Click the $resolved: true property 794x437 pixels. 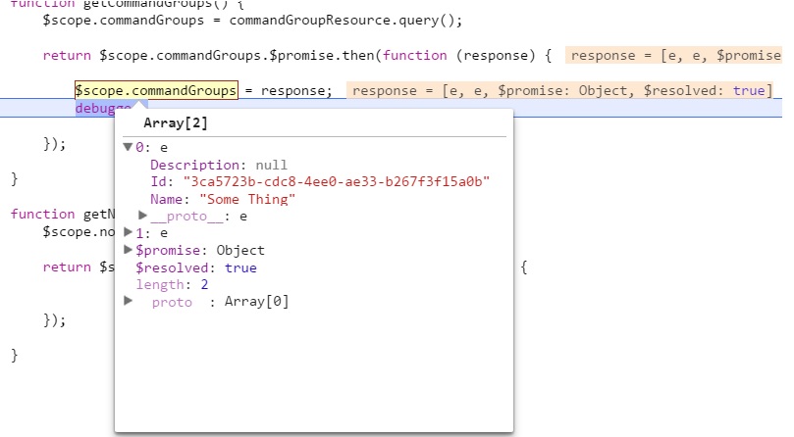tap(196, 267)
